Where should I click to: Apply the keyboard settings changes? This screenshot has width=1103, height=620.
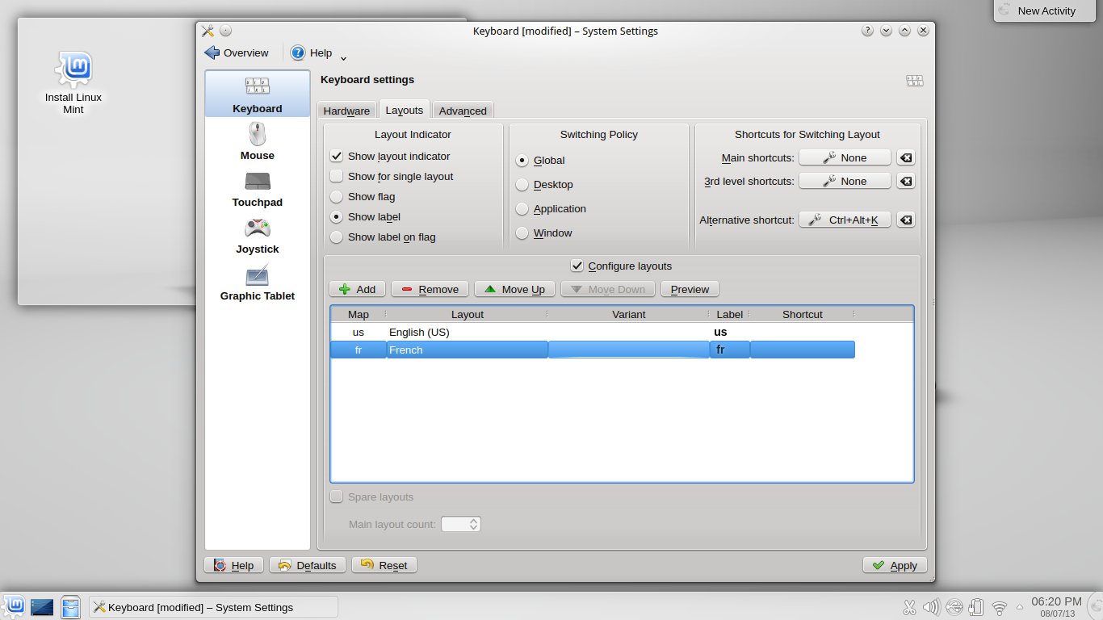(895, 566)
